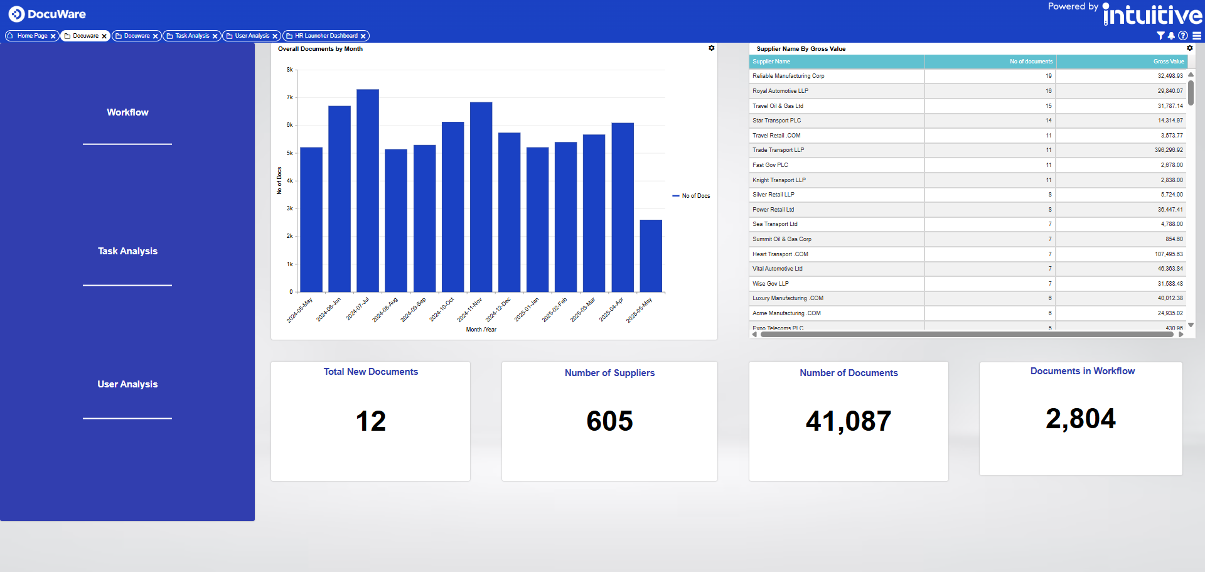Close the inactive blue Docuware tab
This screenshot has width=1205, height=572.
tap(155, 36)
